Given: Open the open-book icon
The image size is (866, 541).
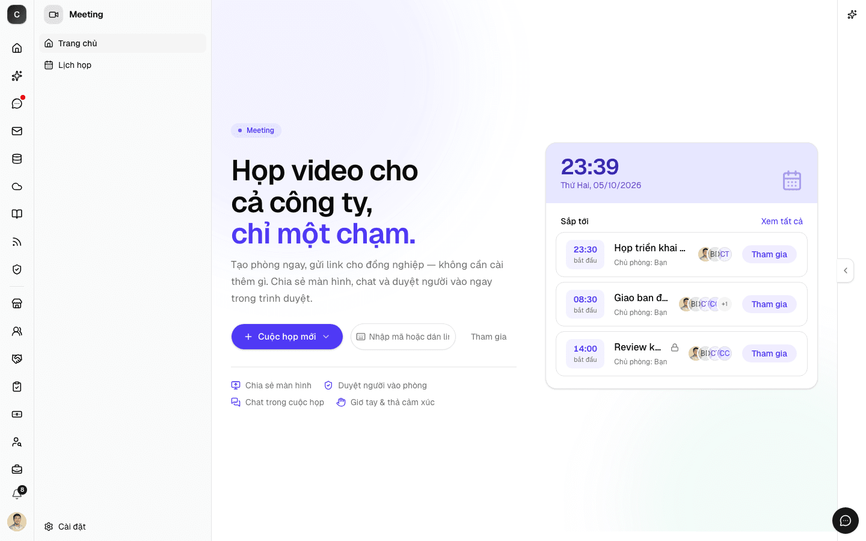Looking at the screenshot, I should coord(17,214).
